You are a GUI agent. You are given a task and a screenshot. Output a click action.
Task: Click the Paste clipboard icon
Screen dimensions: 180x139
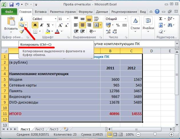click(x=11, y=21)
